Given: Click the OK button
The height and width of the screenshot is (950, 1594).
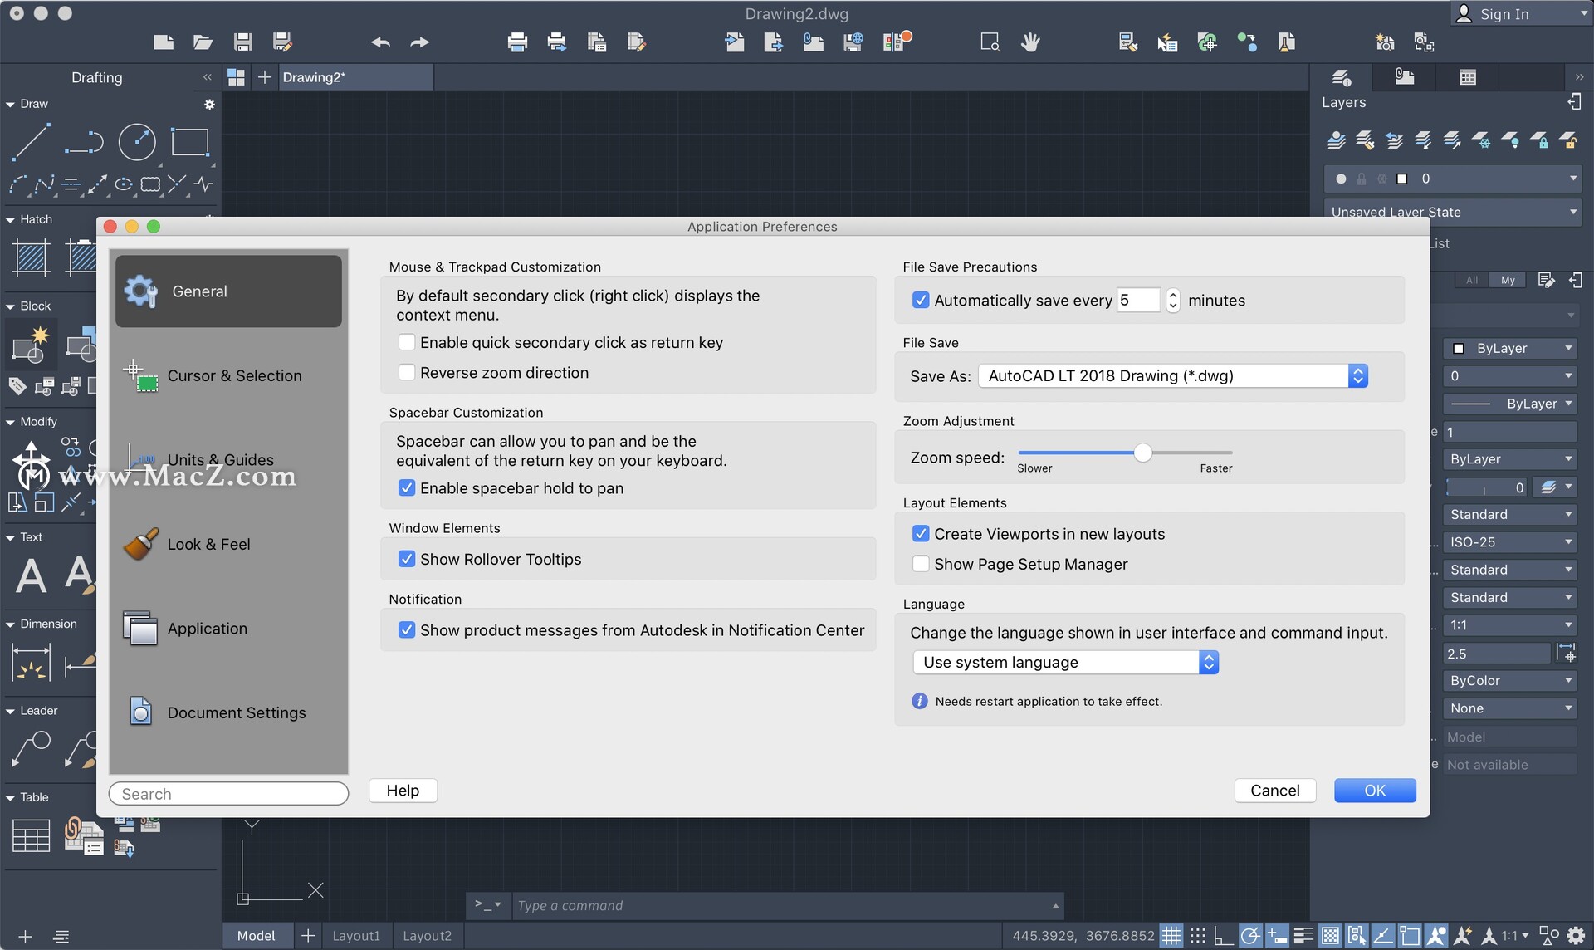Looking at the screenshot, I should 1375,791.
